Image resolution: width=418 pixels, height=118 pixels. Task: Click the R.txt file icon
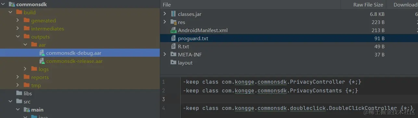point(173,47)
